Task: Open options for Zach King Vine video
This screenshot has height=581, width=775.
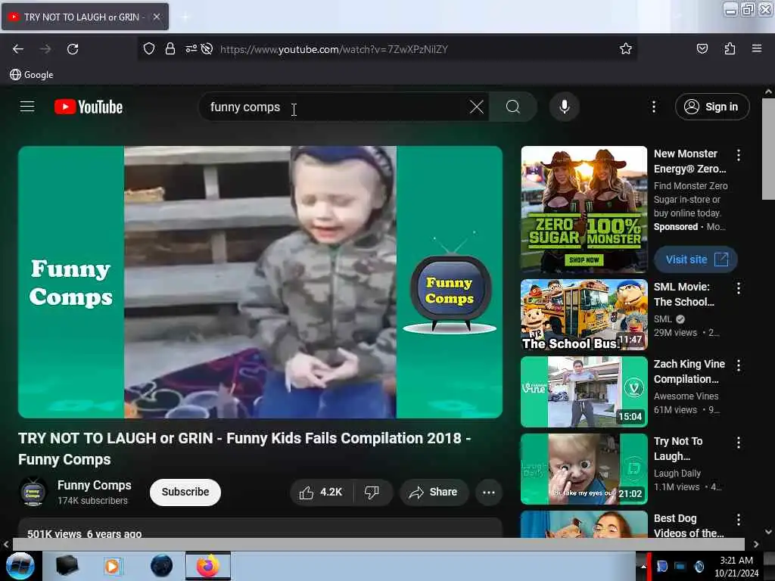Action: (x=739, y=365)
